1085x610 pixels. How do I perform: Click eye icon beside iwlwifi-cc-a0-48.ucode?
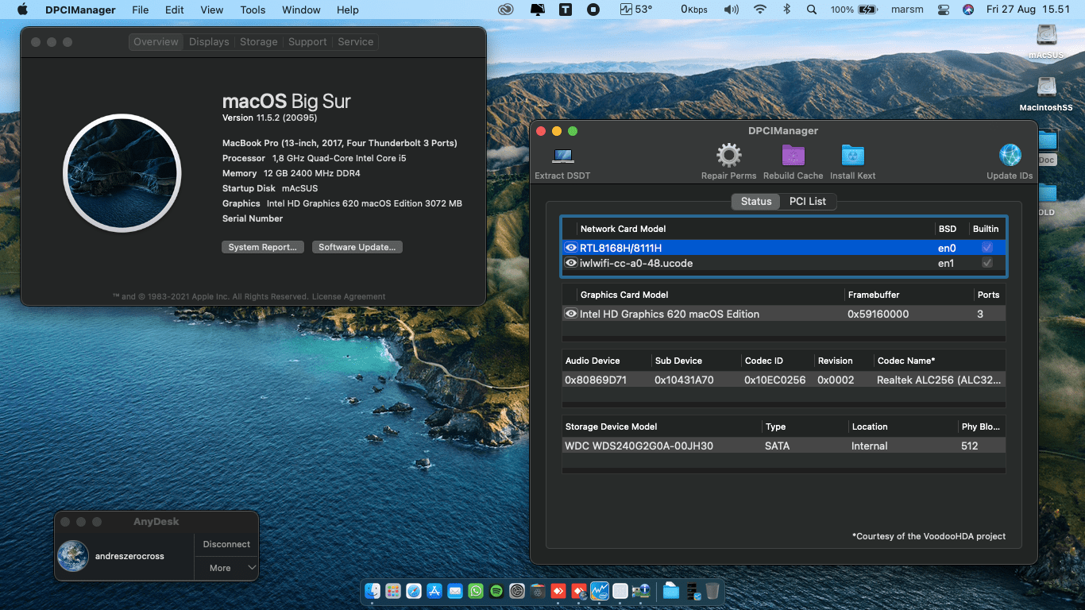(x=570, y=263)
